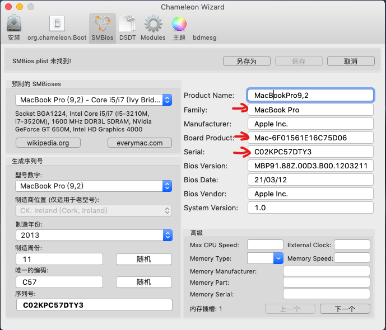Randomize the unique code with 随机
Viewport: 386px width, 330px height.
(x=144, y=282)
